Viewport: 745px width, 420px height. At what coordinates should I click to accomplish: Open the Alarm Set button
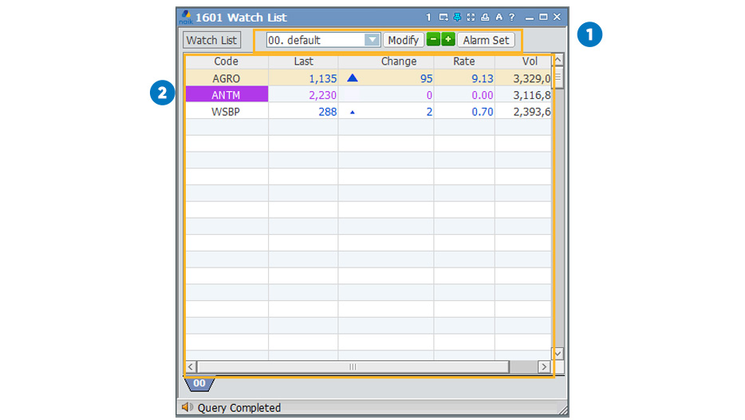(x=486, y=40)
